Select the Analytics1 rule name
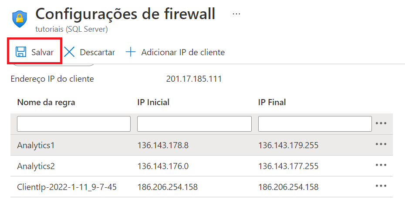Screen dimensions: 405x206 tap(36, 146)
